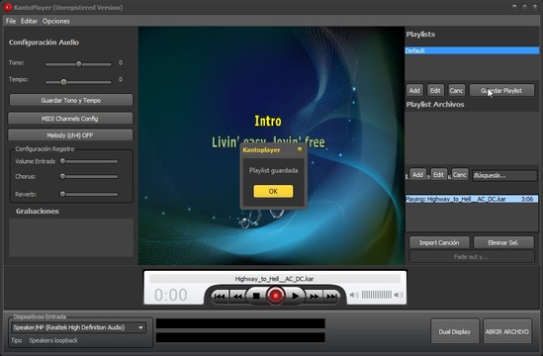Click the song title Highway_to_Hell__AC_DC.kar in player

(x=274, y=279)
